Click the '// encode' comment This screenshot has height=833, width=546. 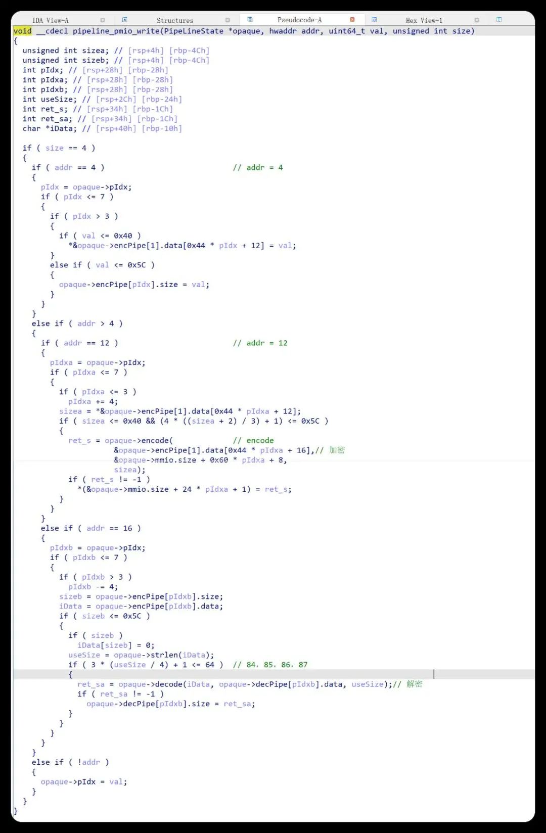coord(253,440)
